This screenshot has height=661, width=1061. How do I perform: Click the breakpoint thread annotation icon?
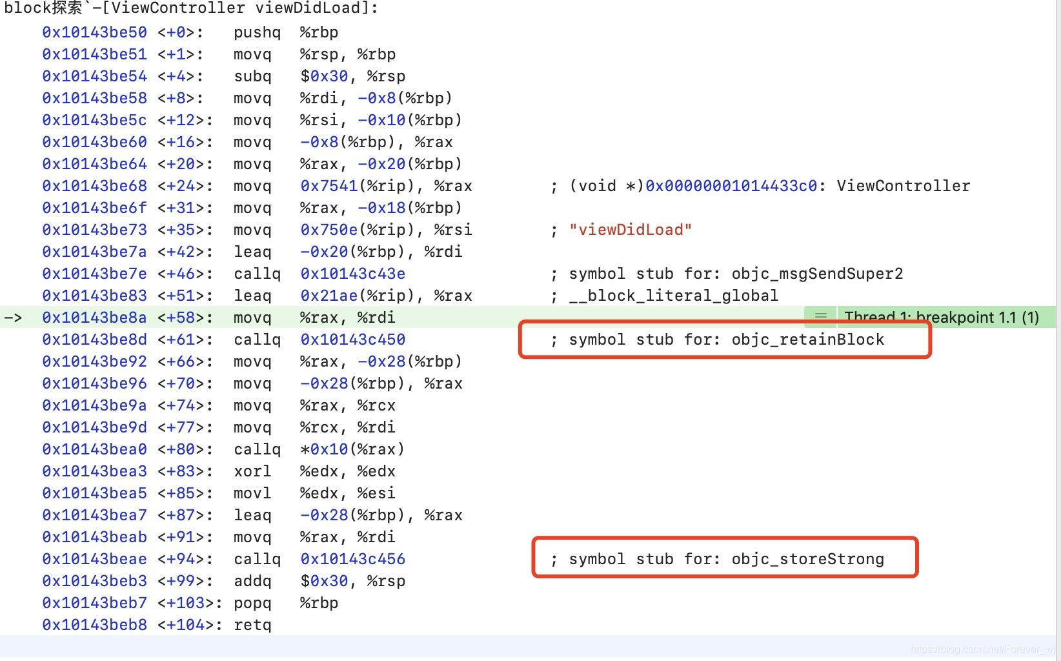tap(820, 316)
